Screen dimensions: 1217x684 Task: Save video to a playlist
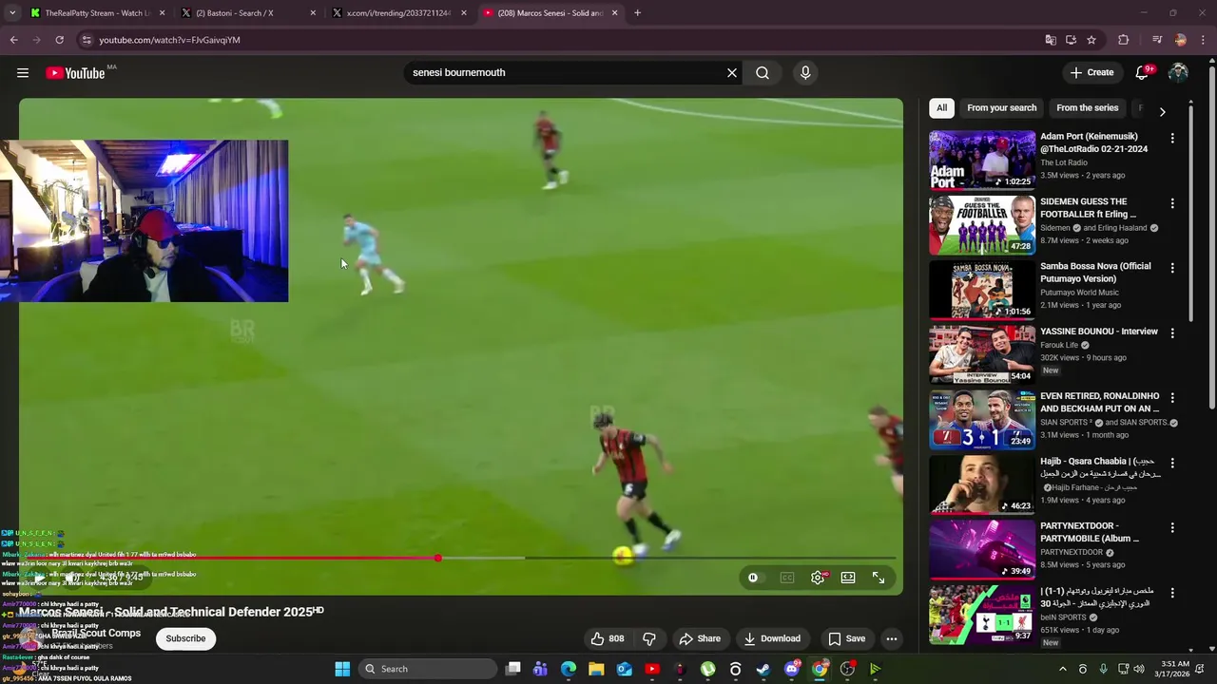coord(846,638)
